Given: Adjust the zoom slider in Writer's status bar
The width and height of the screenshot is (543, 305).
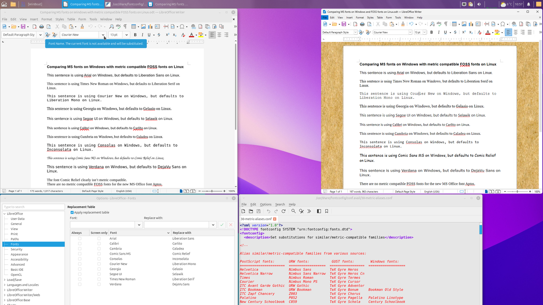Looking at the screenshot, I should [x=211, y=191].
